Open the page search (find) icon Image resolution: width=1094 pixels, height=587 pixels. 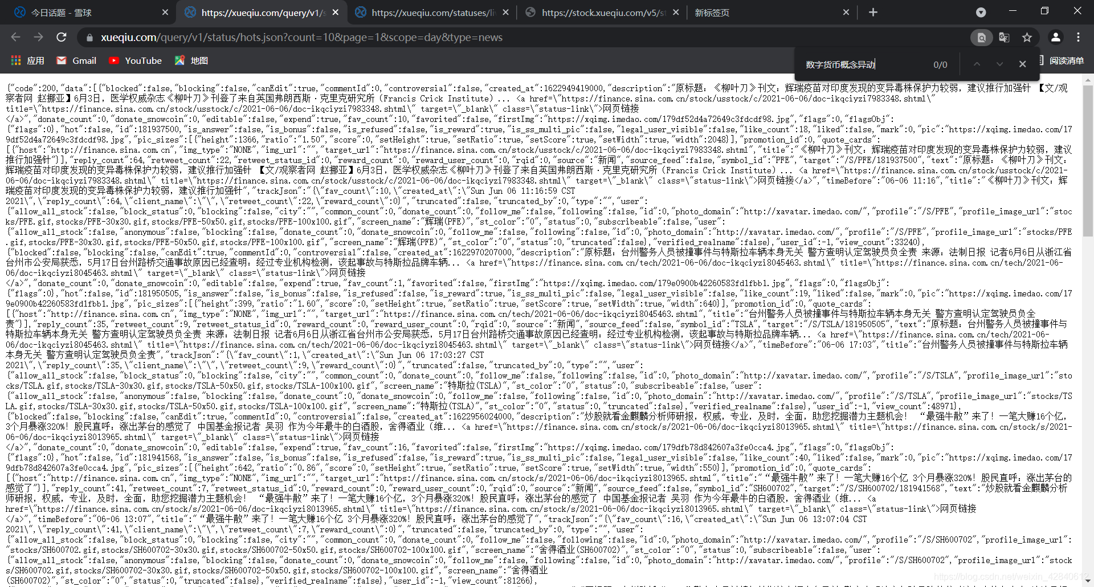click(x=981, y=38)
